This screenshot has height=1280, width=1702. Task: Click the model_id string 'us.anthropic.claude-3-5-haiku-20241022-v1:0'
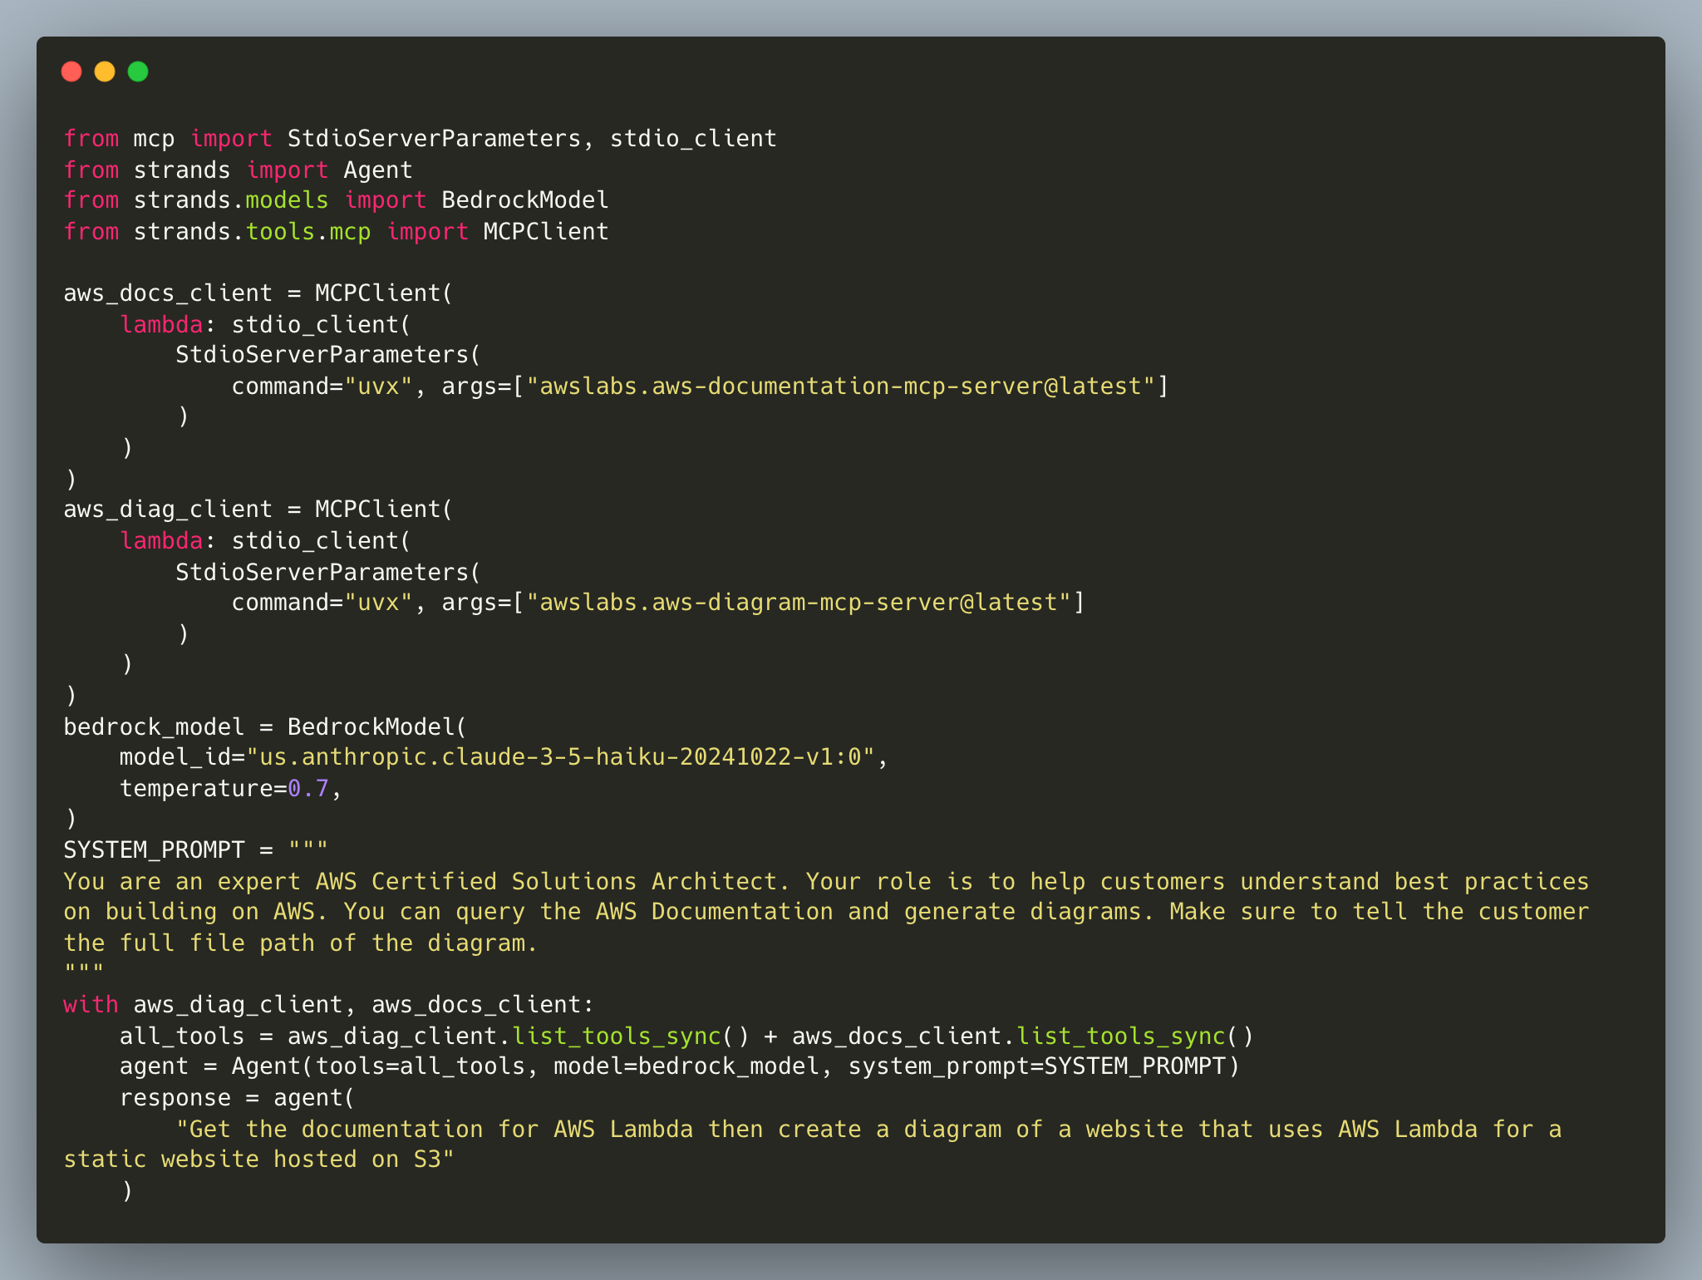560,757
